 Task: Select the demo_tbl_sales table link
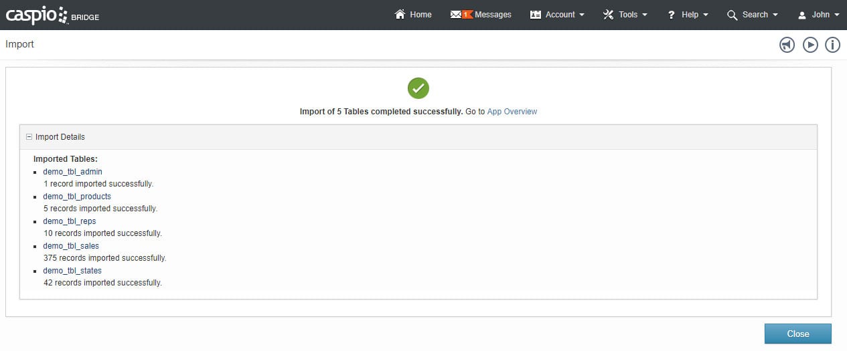[71, 246]
